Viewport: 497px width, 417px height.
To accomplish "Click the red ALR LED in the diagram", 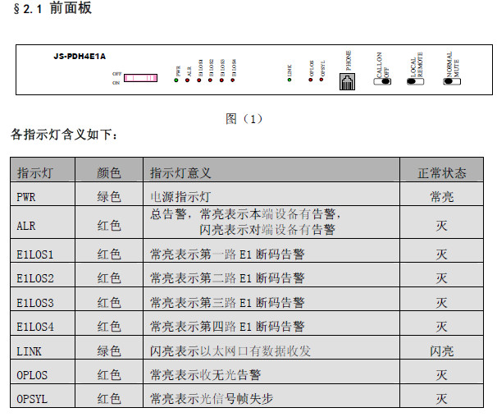I will [x=187, y=80].
